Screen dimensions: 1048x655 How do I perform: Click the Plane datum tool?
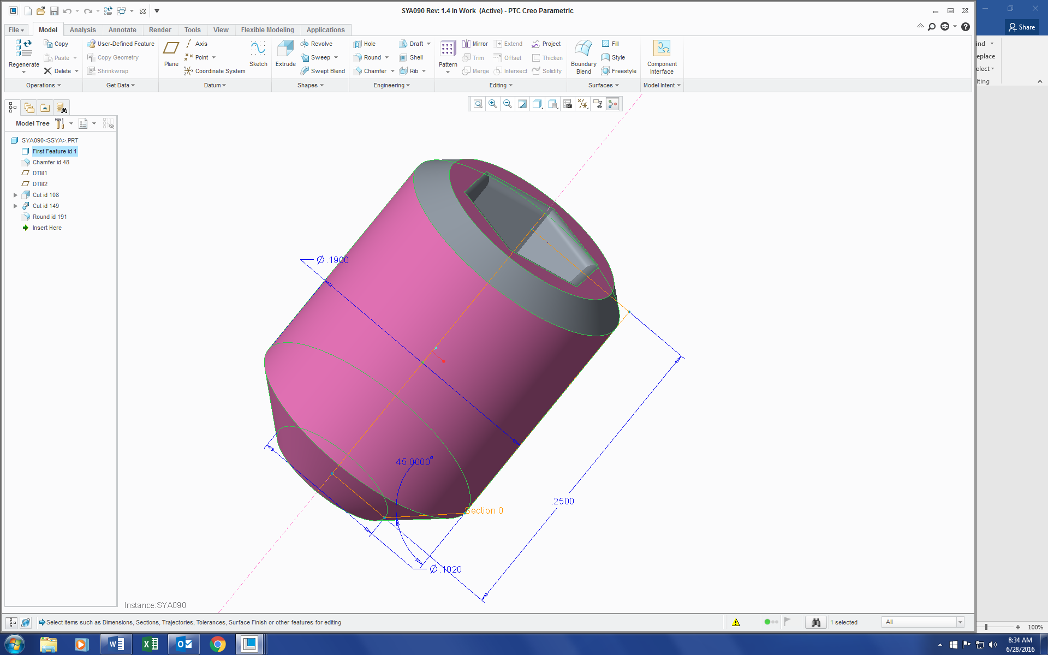[x=171, y=53]
